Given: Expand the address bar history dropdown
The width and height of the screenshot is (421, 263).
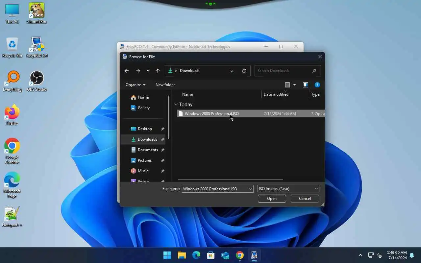Looking at the screenshot, I should pos(232,71).
